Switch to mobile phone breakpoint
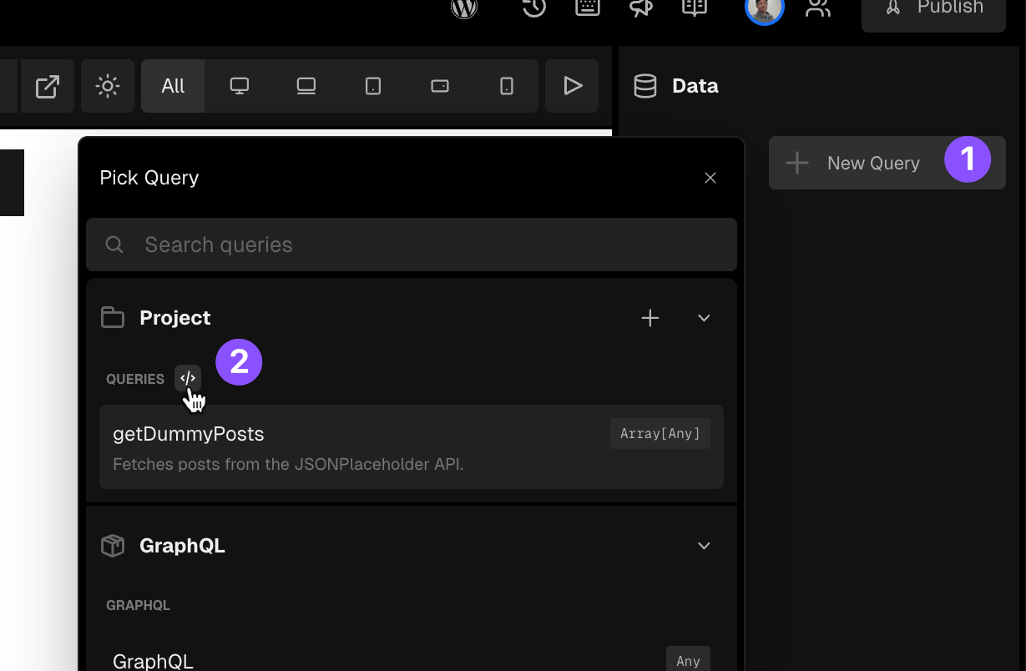Viewport: 1026px width, 671px height. (x=507, y=86)
